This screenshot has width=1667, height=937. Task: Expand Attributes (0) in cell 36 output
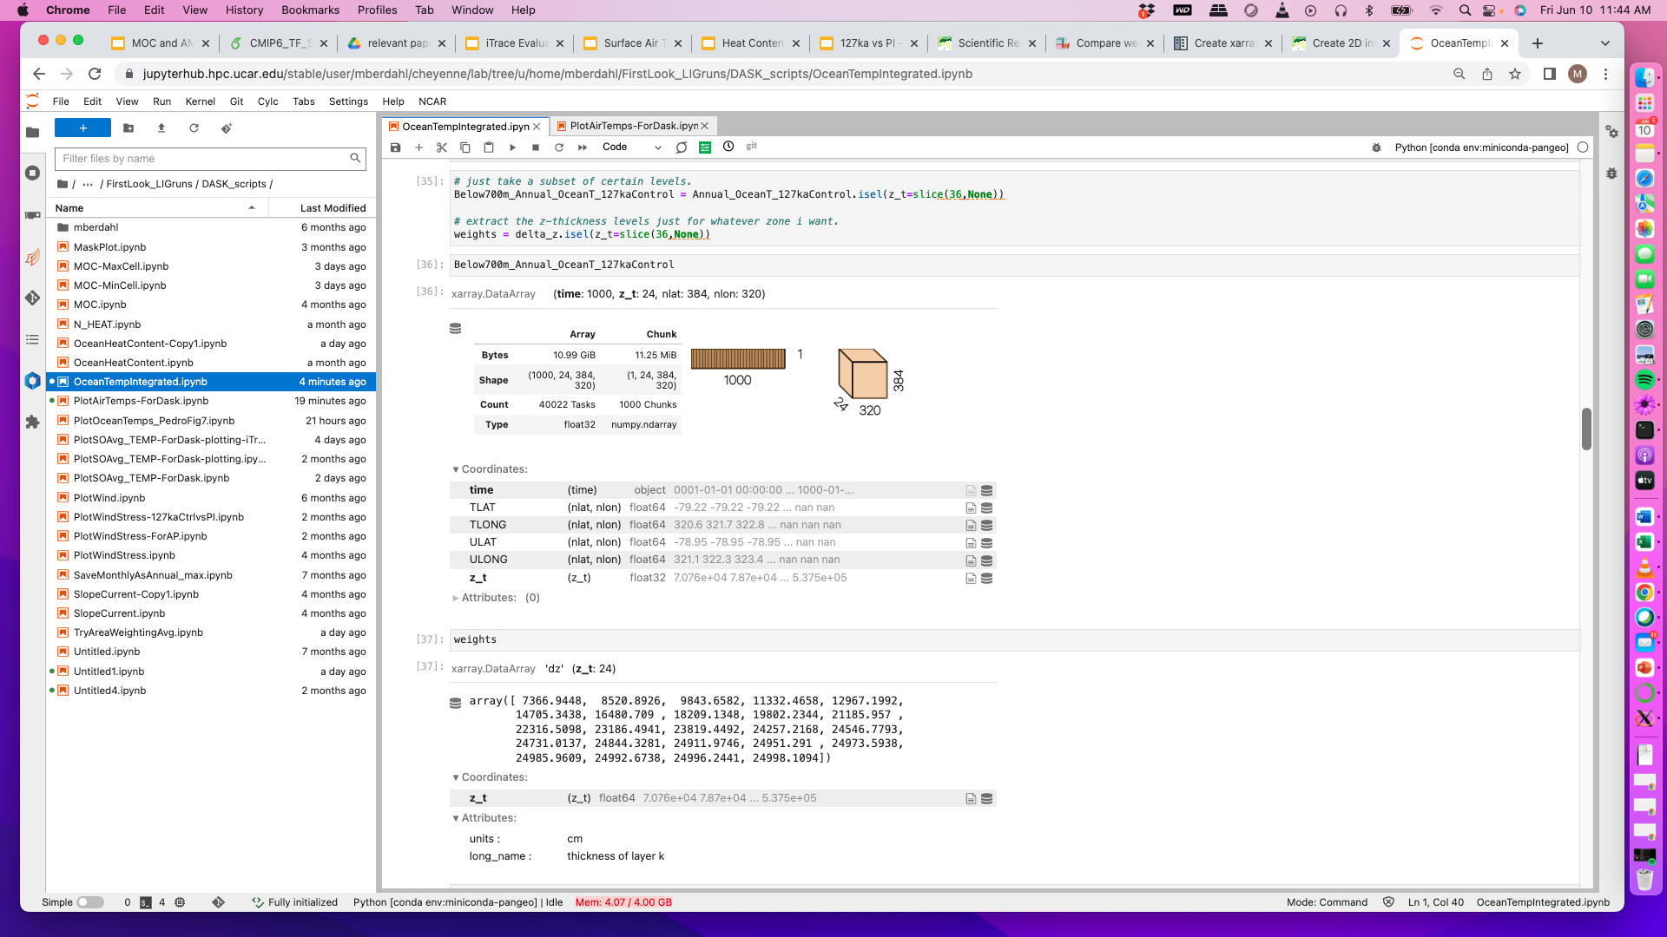pyautogui.click(x=496, y=598)
